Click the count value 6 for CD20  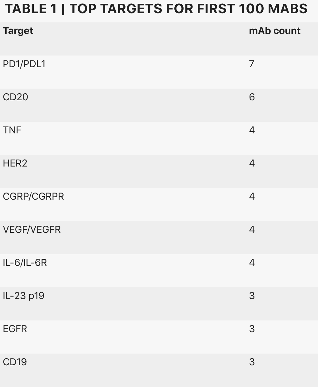[252, 97]
